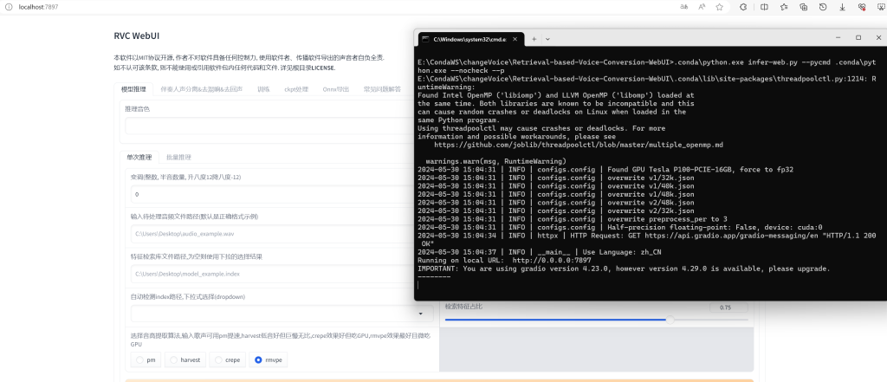This screenshot has width=887, height=382.
Task: Click 'overwrite preprocess_per to 3' log line
Action: click(x=573, y=219)
